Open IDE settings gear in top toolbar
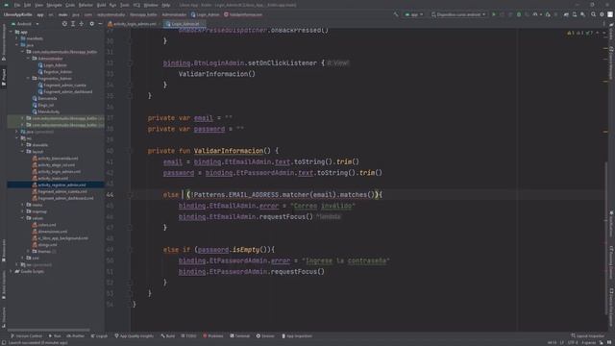Image resolution: width=615 pixels, height=346 pixels. tap(602, 14)
